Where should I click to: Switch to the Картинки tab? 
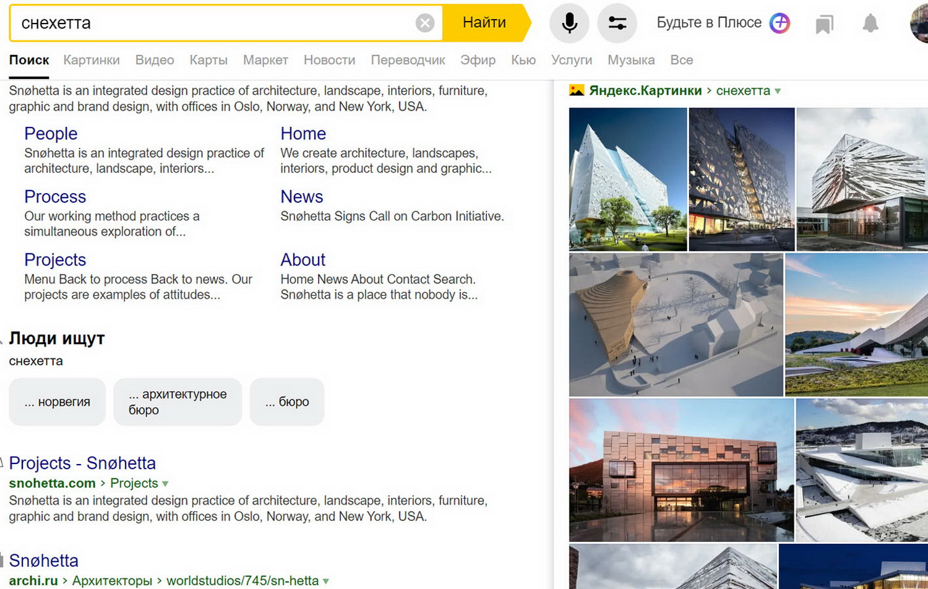[x=92, y=60]
